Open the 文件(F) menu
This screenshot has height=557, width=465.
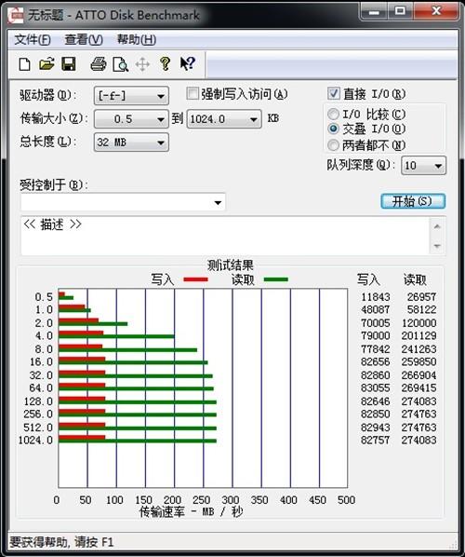click(x=33, y=39)
